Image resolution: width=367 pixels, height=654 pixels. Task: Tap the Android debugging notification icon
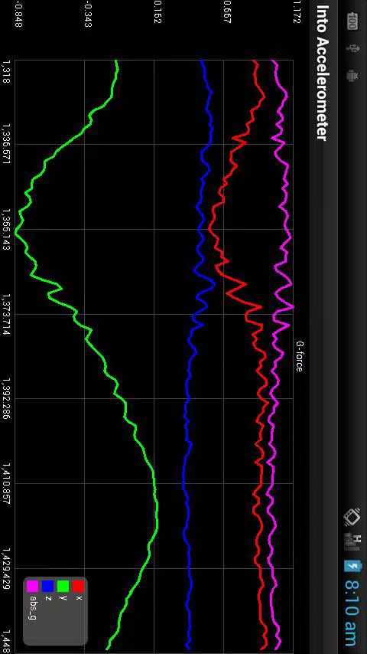(x=352, y=76)
